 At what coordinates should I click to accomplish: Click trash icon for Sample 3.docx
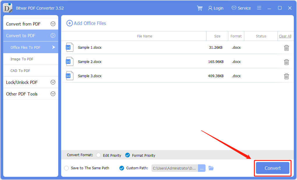click(287, 76)
